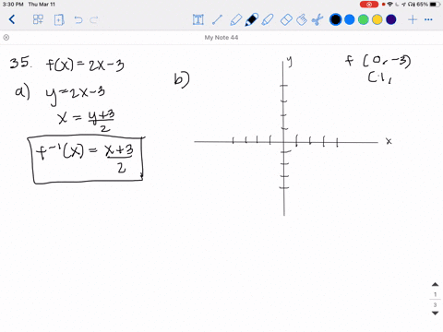Redo the last undone stroke

93,20
